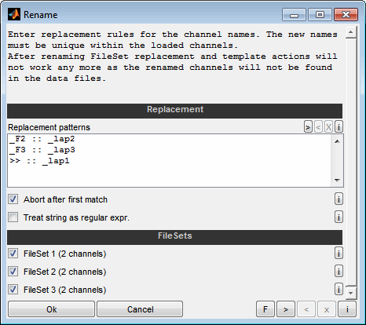
Task: Uncheck FileSet 1 (2 channels)
Action: (13, 254)
